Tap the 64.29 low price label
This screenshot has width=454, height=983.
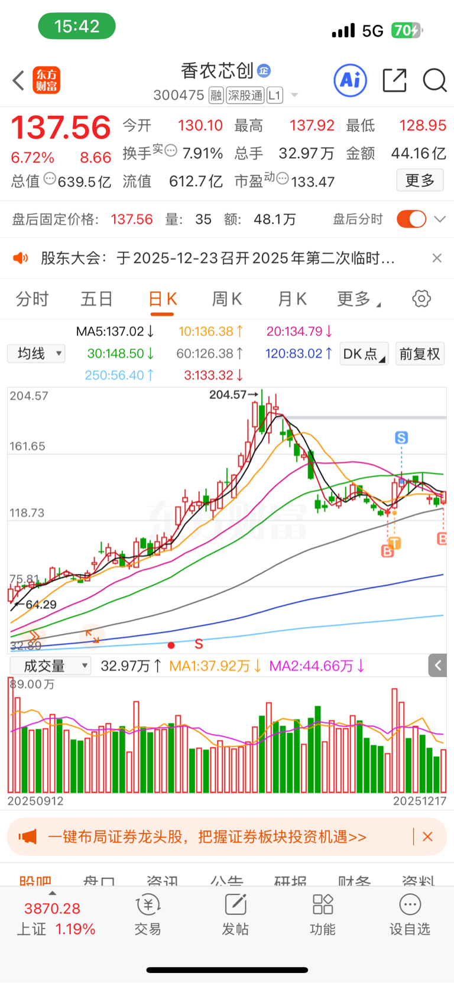(40, 604)
